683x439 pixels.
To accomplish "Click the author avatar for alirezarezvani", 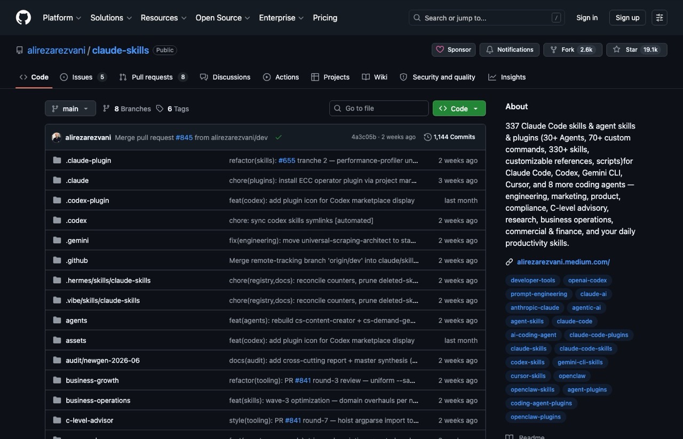I will [x=57, y=137].
